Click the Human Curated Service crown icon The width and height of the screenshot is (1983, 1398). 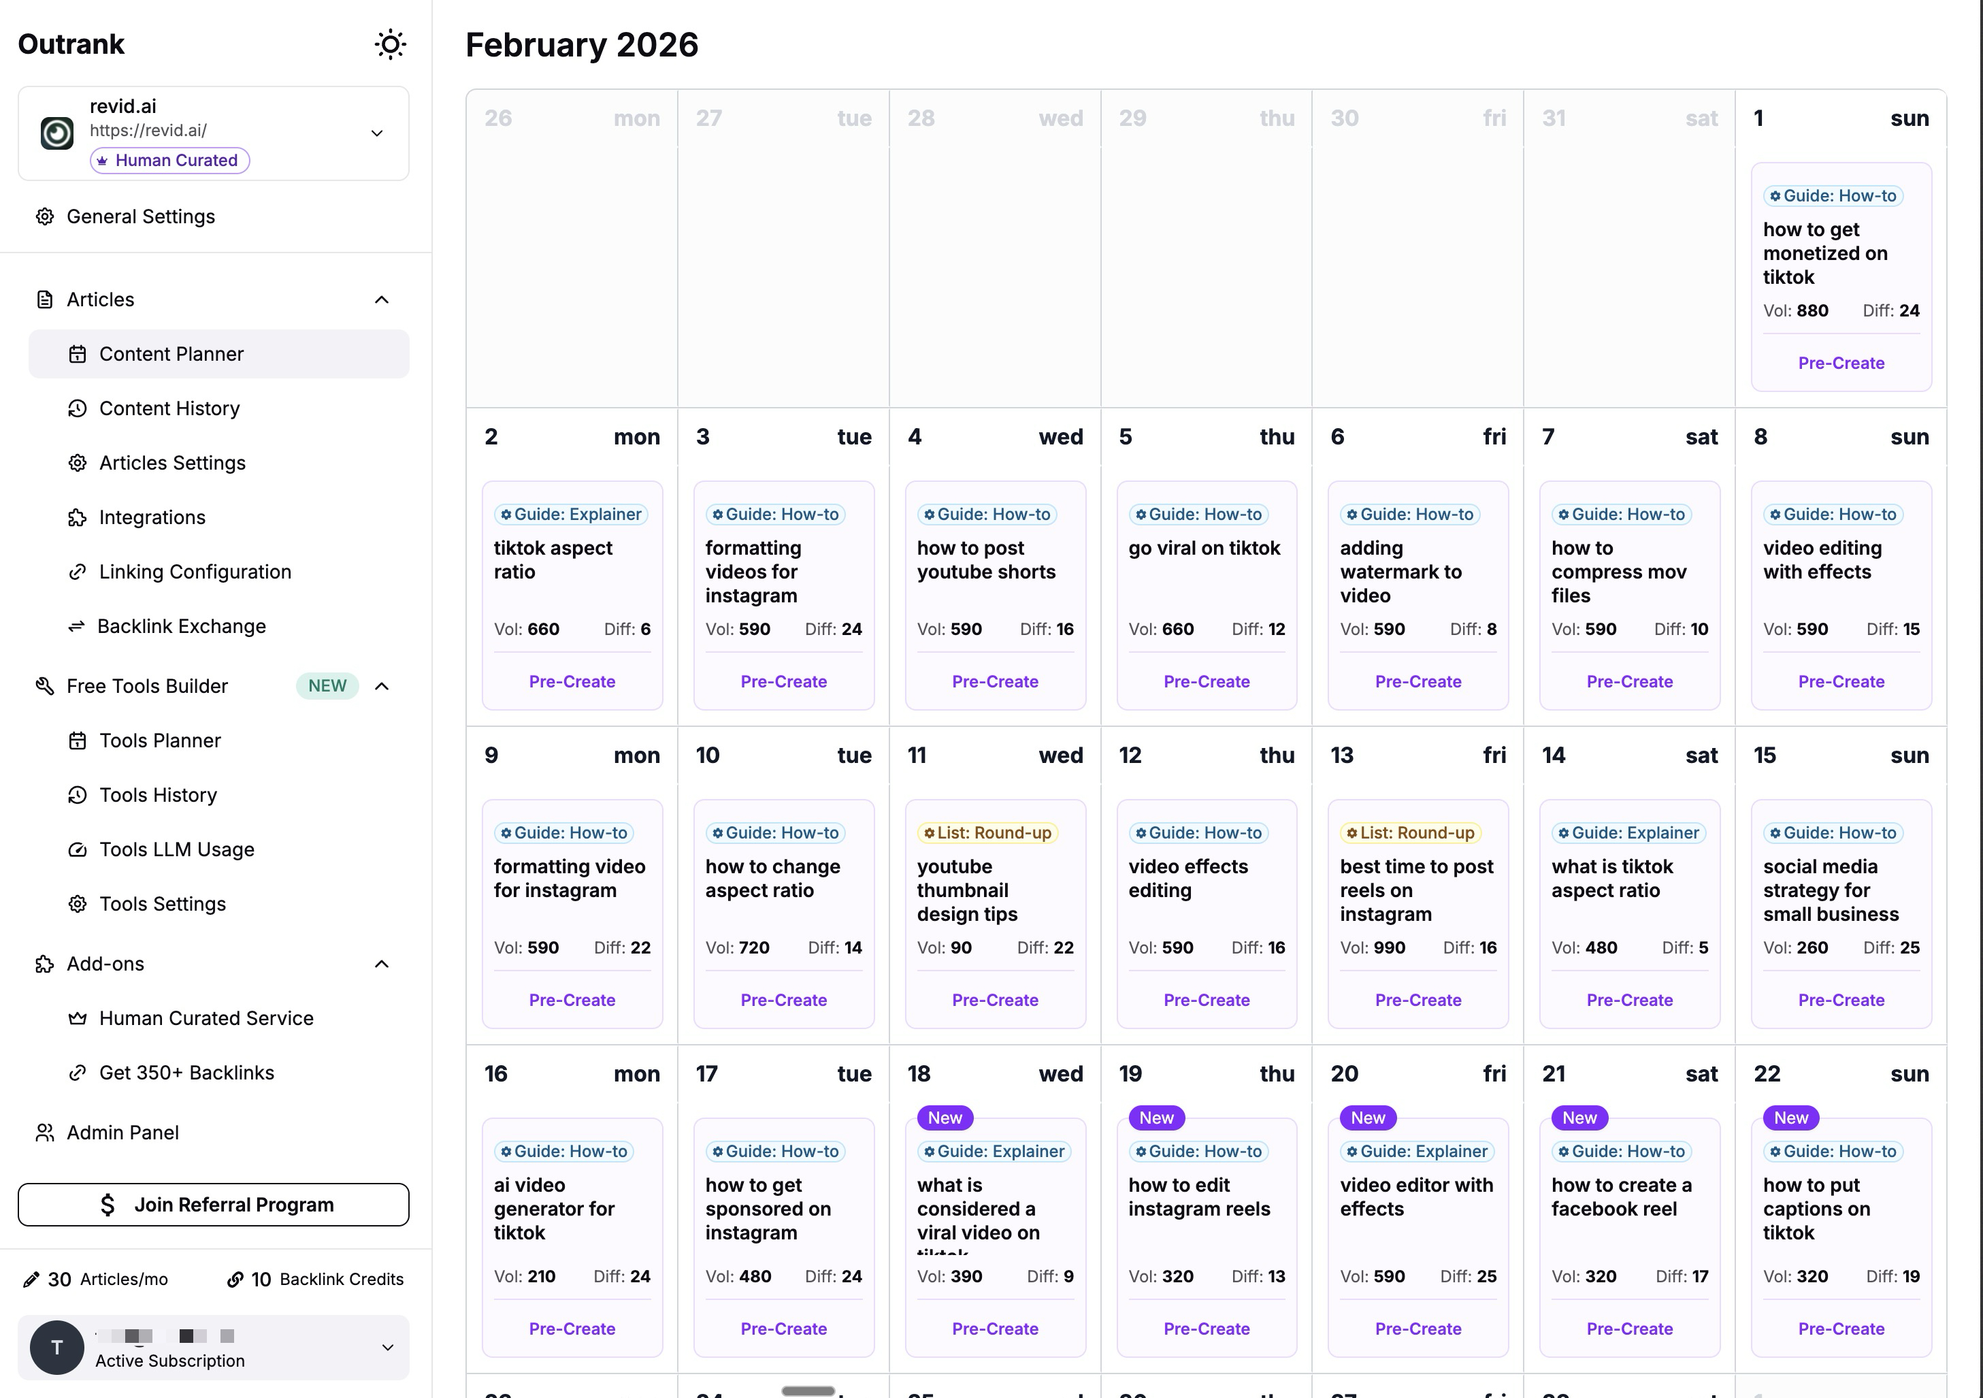point(78,1019)
